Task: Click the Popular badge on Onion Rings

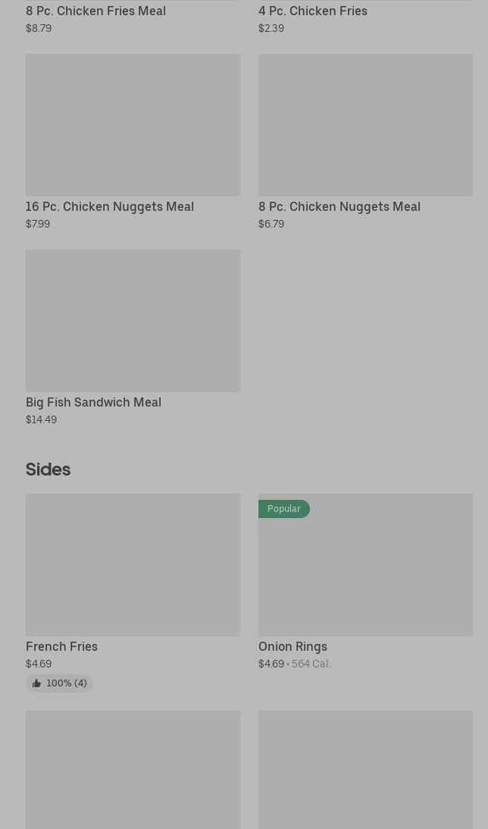Action: click(x=283, y=509)
